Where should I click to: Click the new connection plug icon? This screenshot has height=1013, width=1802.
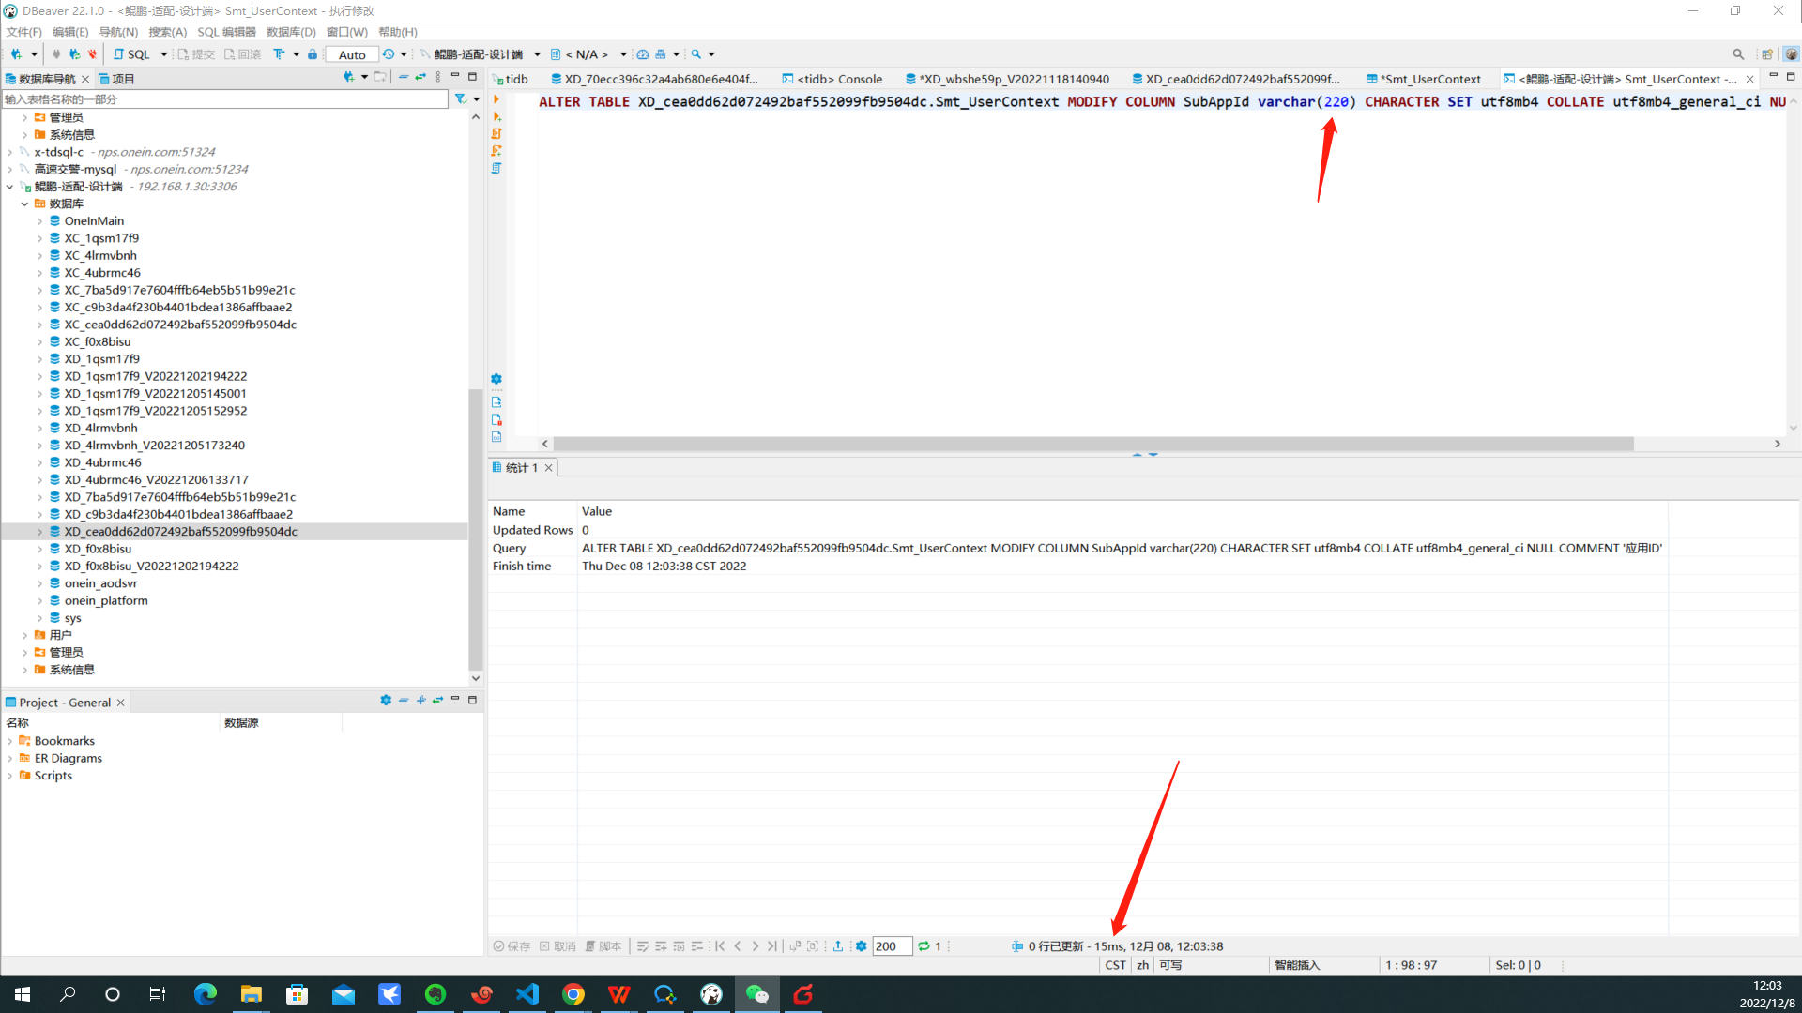[16, 54]
